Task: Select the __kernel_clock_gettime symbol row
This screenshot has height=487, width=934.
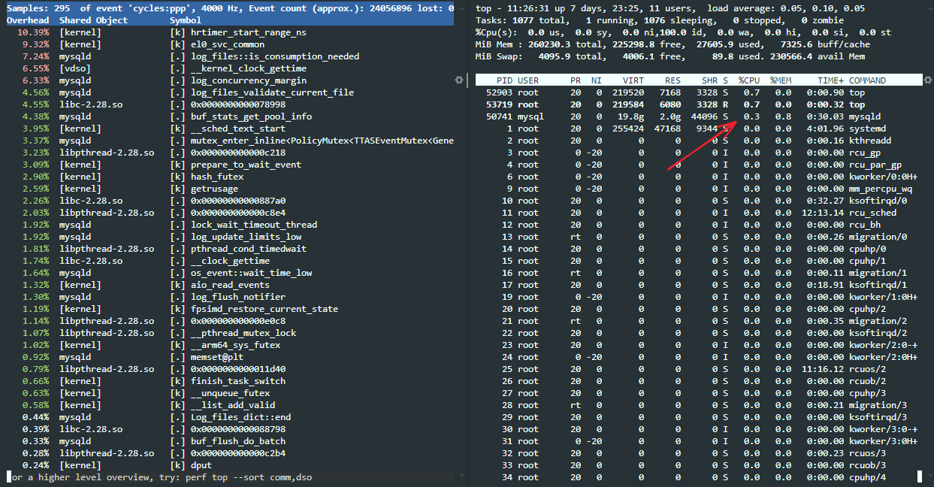Action: point(229,68)
